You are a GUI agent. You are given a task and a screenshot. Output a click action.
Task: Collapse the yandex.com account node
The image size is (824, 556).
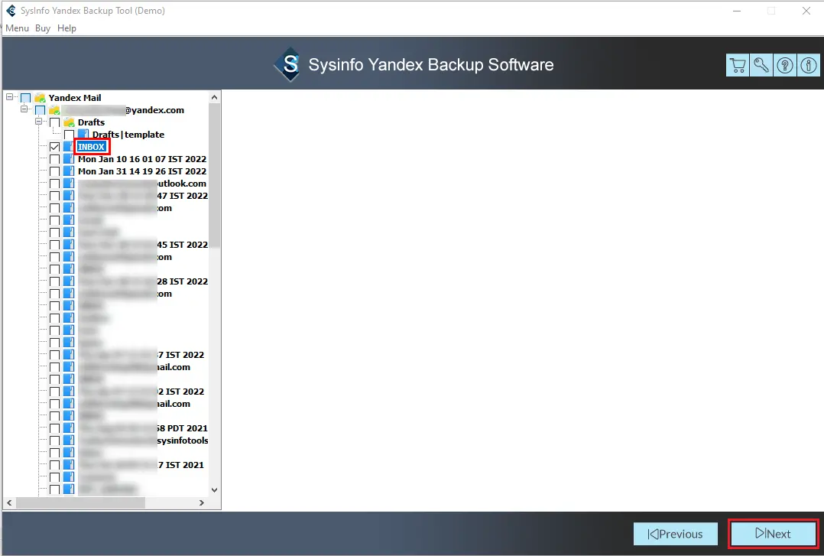(x=24, y=110)
